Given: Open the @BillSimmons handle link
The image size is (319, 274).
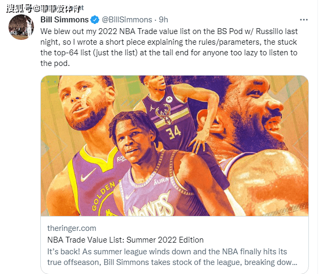Looking at the screenshot, I should (x=127, y=20).
